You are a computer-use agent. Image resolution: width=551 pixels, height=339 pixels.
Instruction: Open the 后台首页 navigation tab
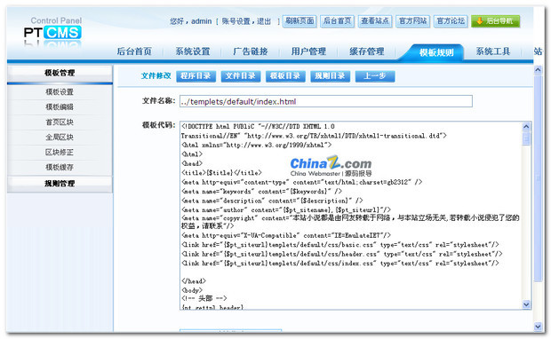click(x=134, y=51)
